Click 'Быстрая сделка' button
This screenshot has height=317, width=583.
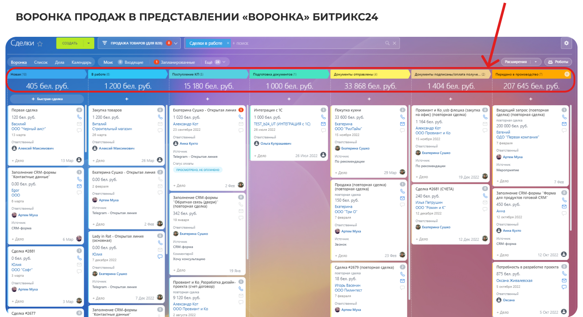coord(47,99)
